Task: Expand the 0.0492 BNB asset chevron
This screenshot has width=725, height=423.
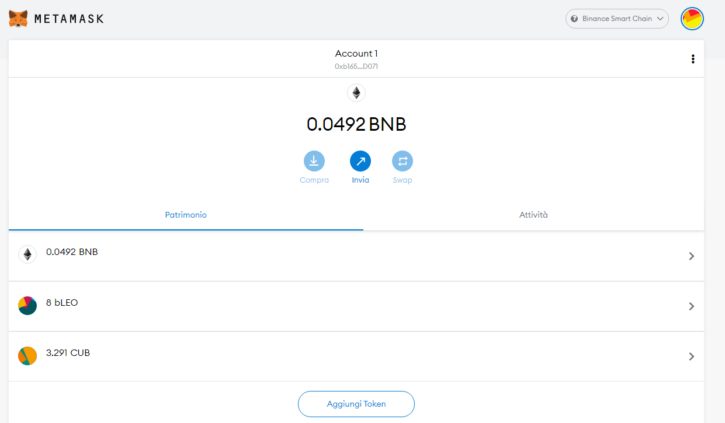Action: click(692, 256)
